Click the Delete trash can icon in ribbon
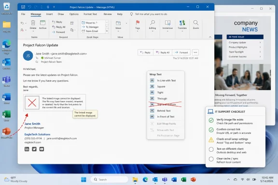This screenshot has height=185, width=278. click(x=33, y=23)
